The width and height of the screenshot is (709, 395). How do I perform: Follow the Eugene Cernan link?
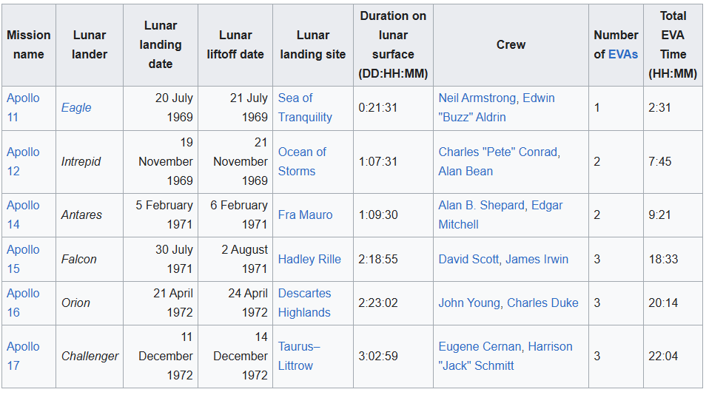click(x=481, y=346)
